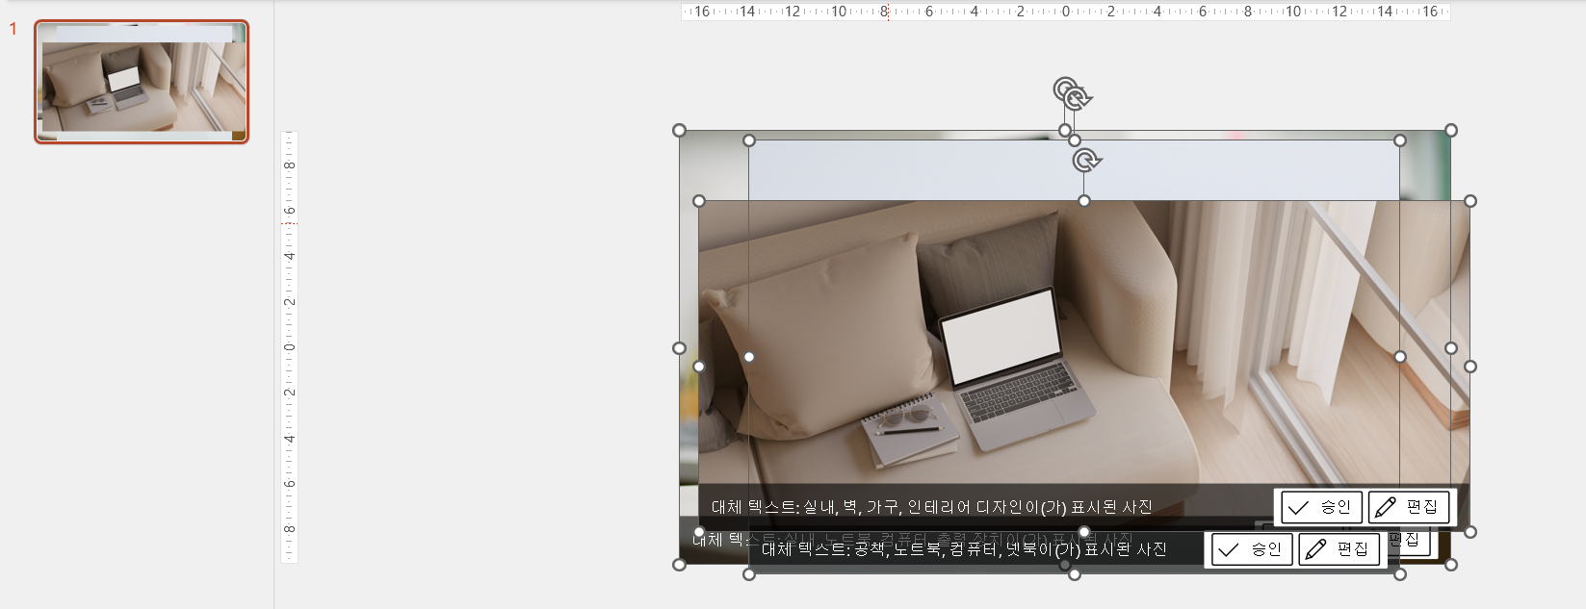This screenshot has width=1586, height=609.
Task: Click the outermost picture's bottom-right corner handle
Action: 1451,565
